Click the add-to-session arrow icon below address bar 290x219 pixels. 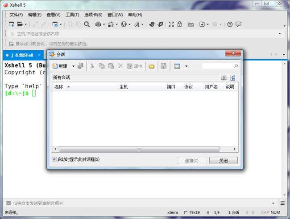tap(11, 44)
